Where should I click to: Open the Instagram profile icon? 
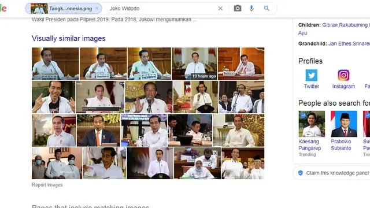coord(343,75)
